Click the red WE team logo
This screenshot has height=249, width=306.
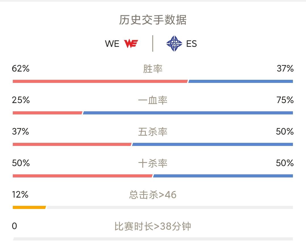pyautogui.click(x=131, y=44)
